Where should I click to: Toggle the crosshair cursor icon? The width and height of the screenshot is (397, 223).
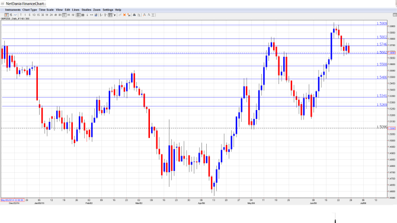78,15
